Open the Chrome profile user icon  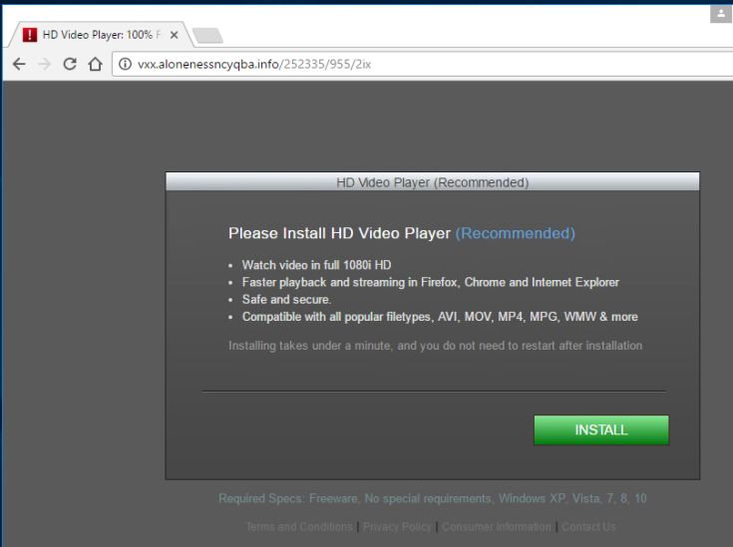[x=720, y=14]
